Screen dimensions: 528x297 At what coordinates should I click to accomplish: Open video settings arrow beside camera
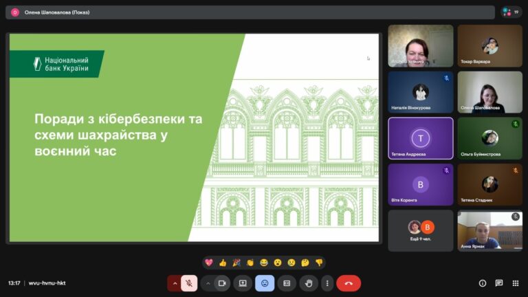coord(208,283)
